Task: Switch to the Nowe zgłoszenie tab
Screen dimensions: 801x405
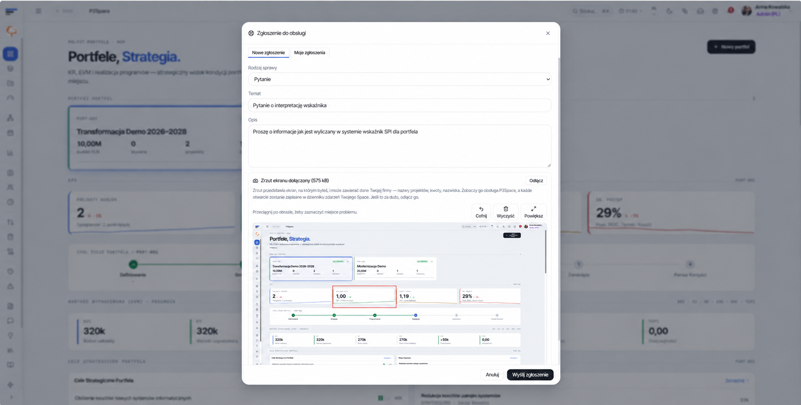Action: coord(268,53)
